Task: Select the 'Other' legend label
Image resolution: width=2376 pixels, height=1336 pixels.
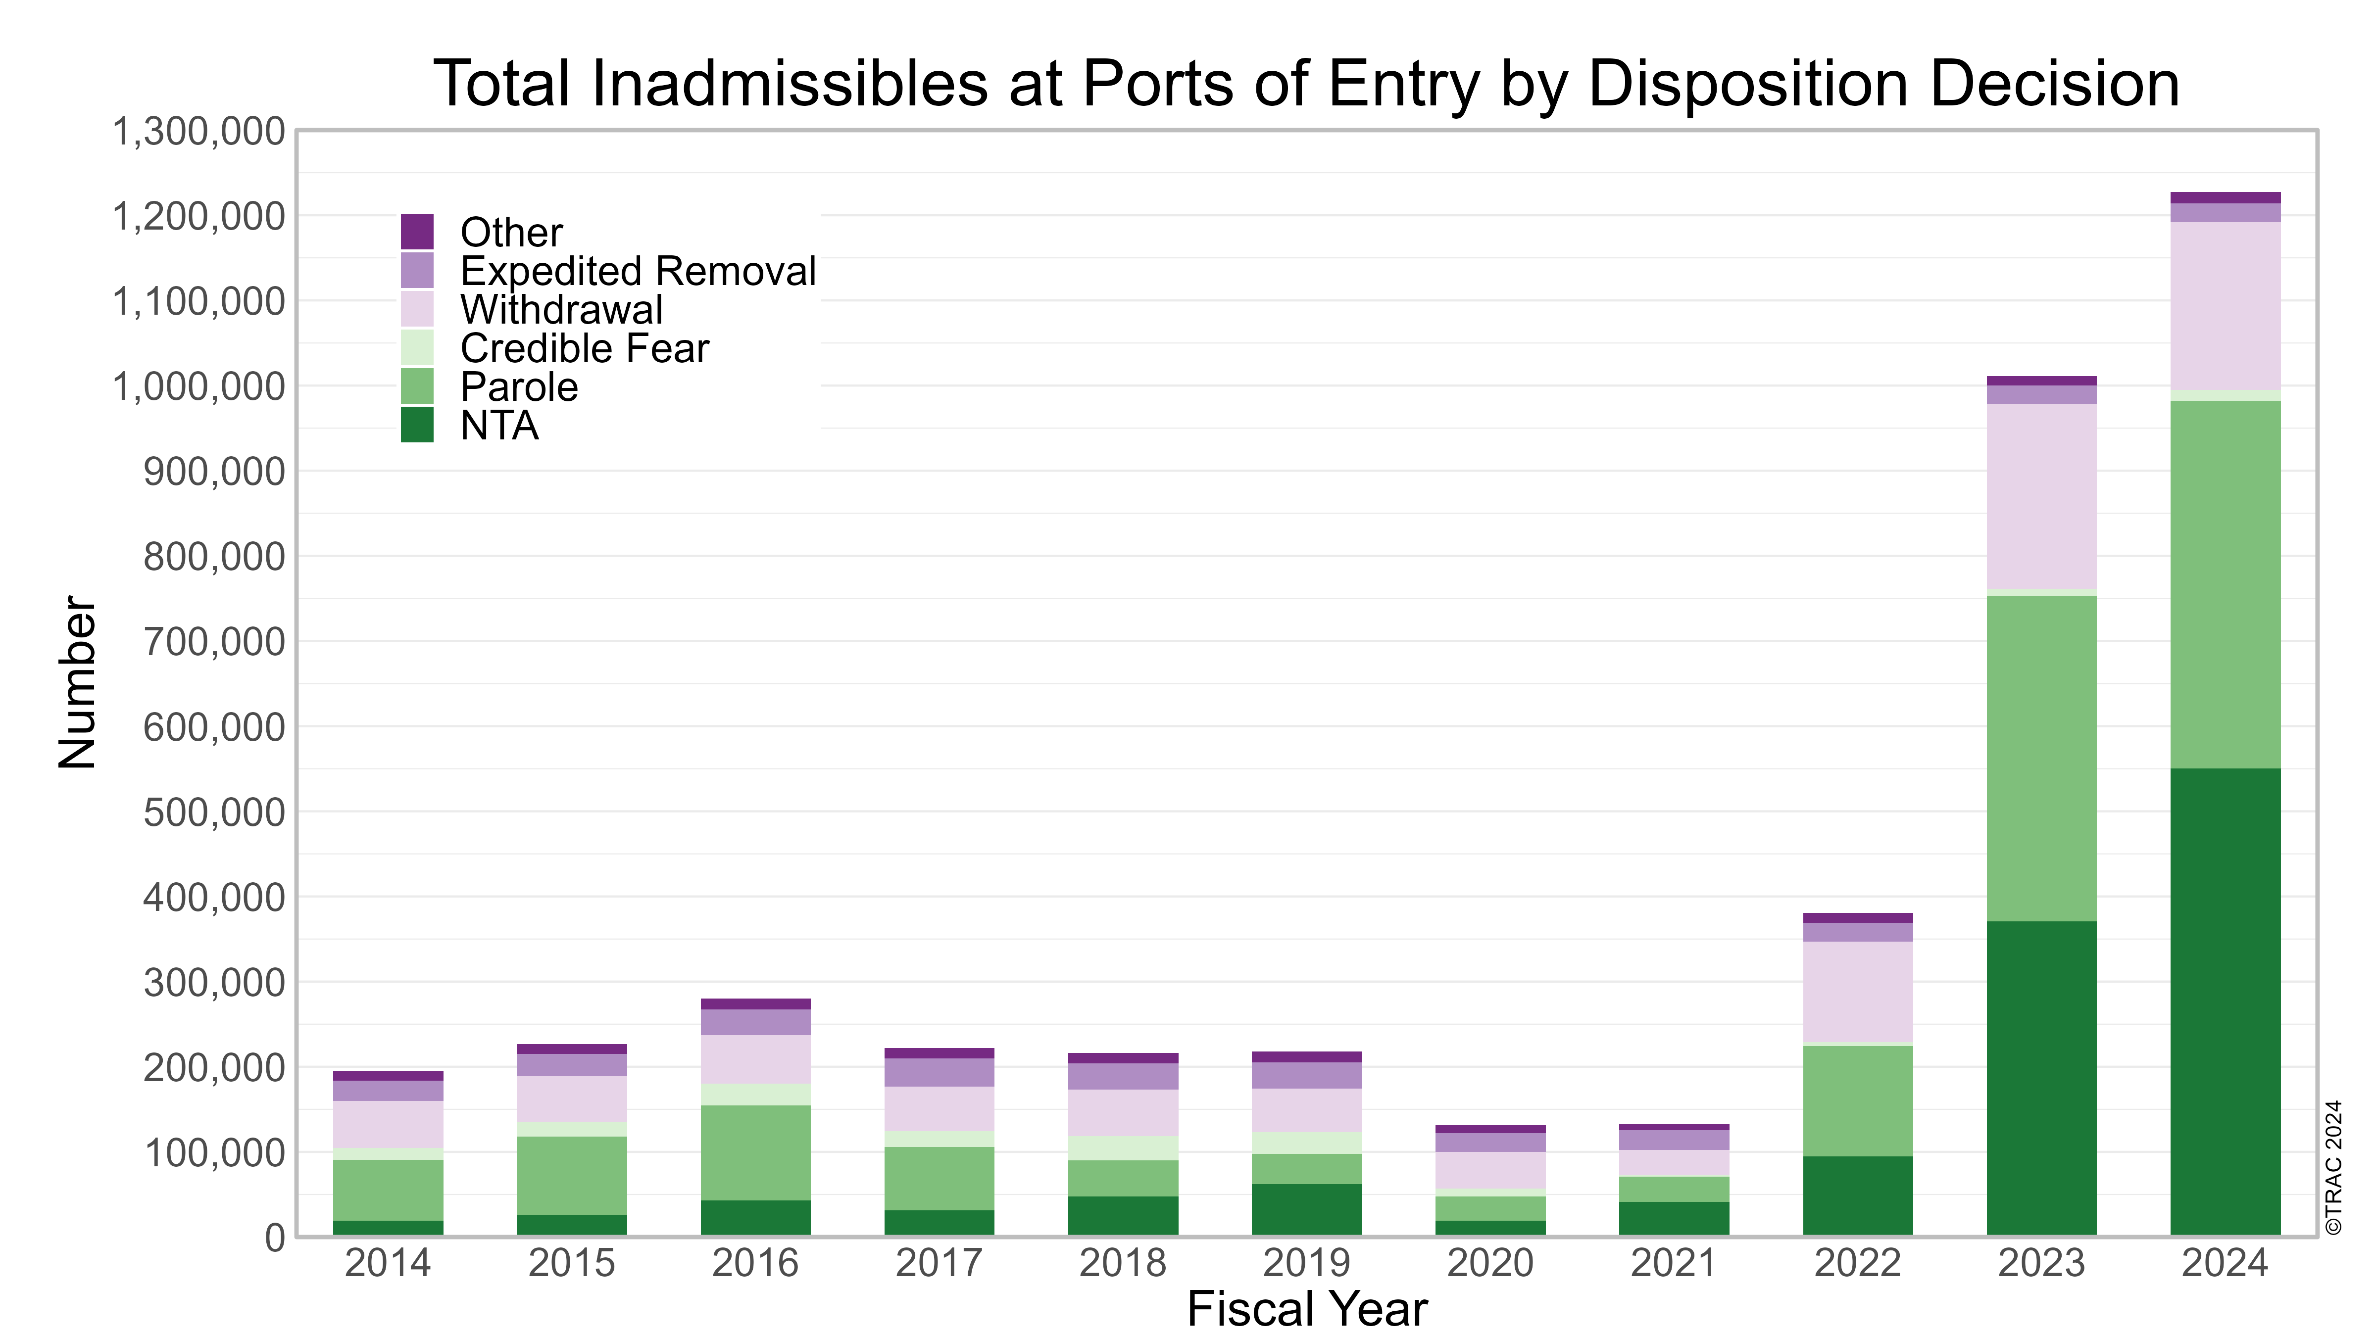Action: coord(511,233)
